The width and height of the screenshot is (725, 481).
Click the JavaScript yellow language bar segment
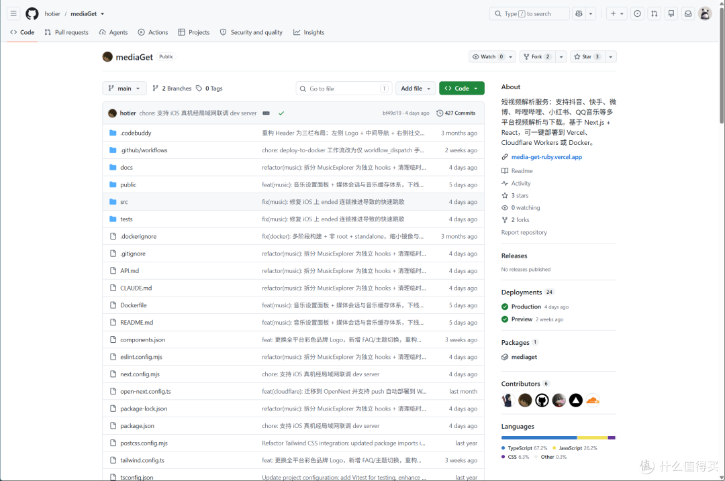pos(592,437)
